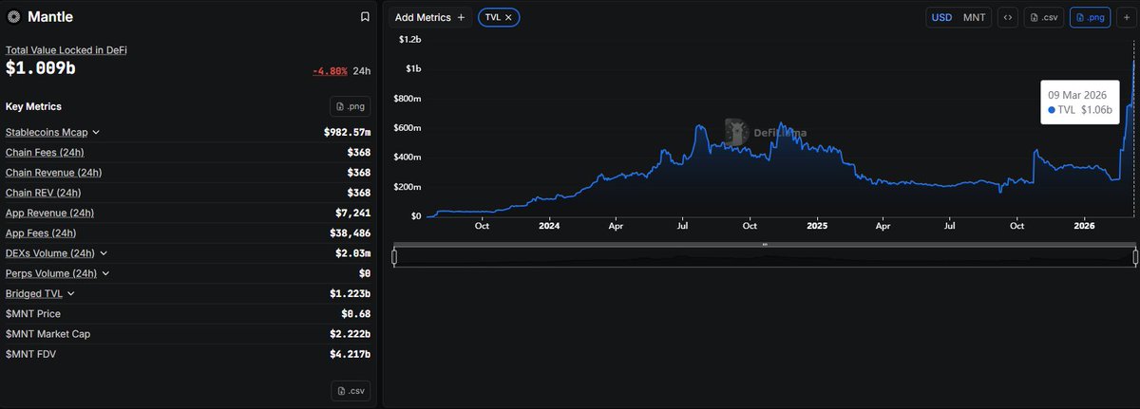The height and width of the screenshot is (409, 1140).
Task: Click the $4.217b FDV value
Action: (x=351, y=354)
